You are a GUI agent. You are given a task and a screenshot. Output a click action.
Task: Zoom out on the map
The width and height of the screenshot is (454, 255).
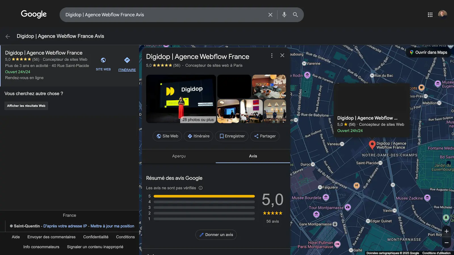pos(447,243)
